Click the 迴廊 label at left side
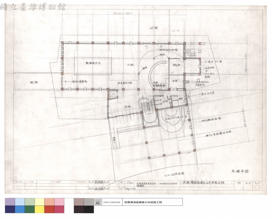 (x=34, y=82)
